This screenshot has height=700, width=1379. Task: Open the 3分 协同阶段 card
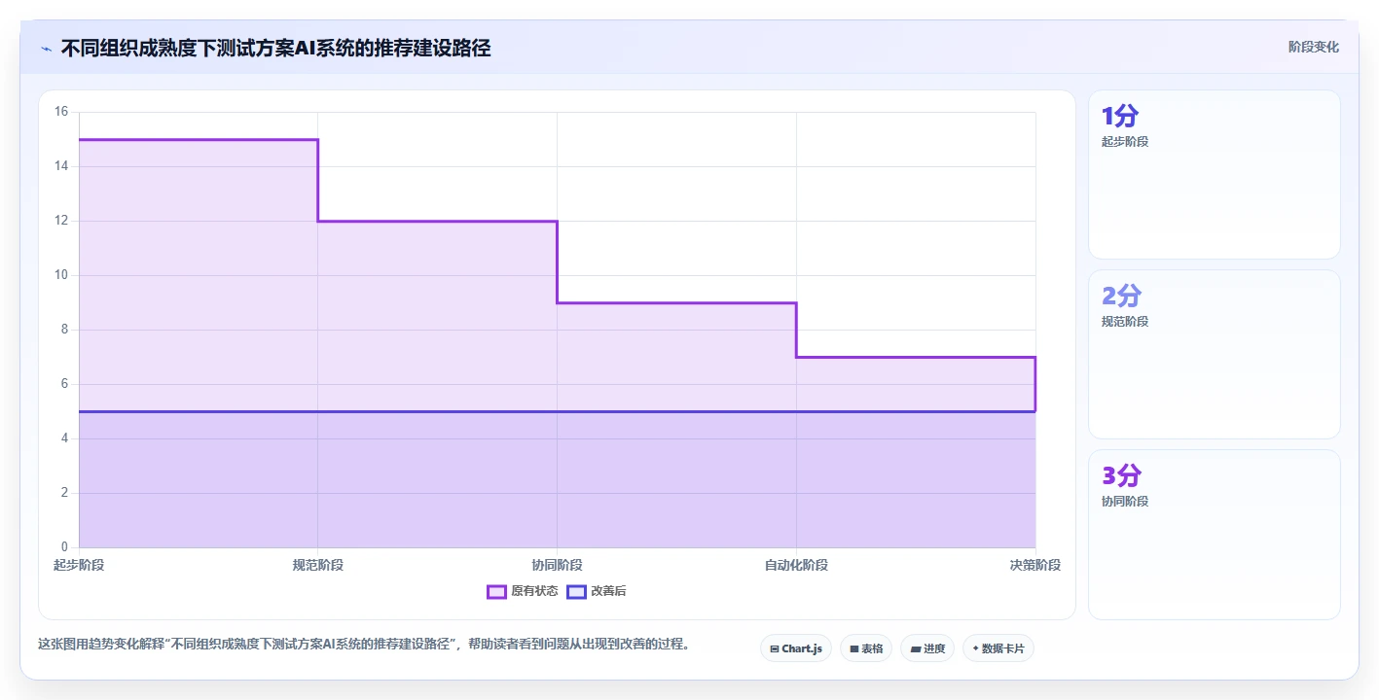pos(1214,534)
